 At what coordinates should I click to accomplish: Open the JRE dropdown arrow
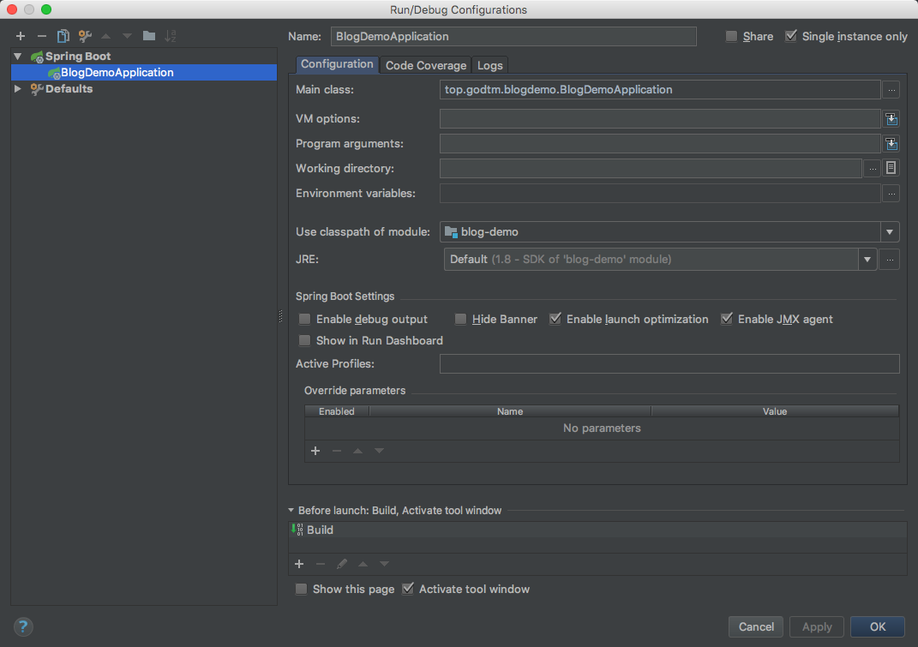(x=867, y=259)
